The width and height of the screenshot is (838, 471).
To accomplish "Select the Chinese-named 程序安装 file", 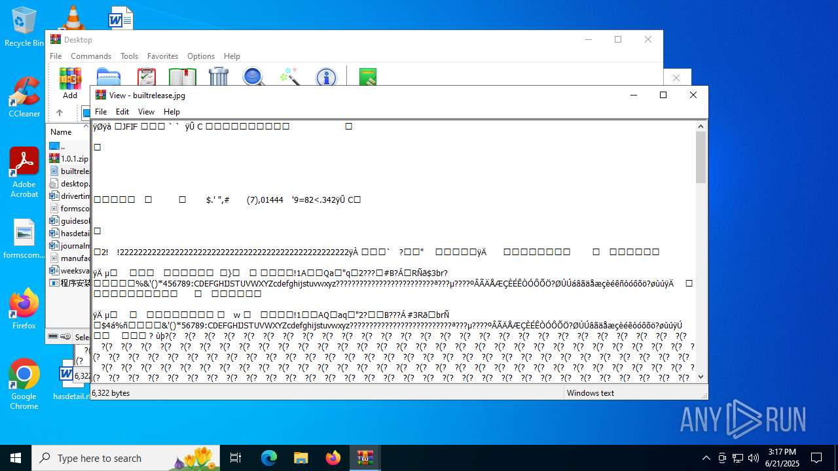I will pos(69,283).
